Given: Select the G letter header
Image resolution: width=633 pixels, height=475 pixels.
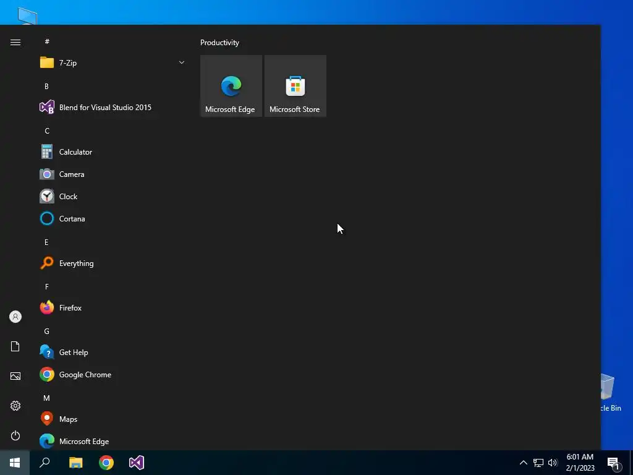Looking at the screenshot, I should [47, 332].
